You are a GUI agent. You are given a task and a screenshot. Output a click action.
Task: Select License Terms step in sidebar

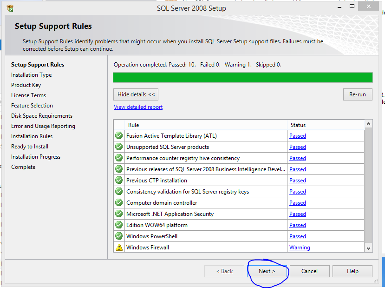click(28, 95)
